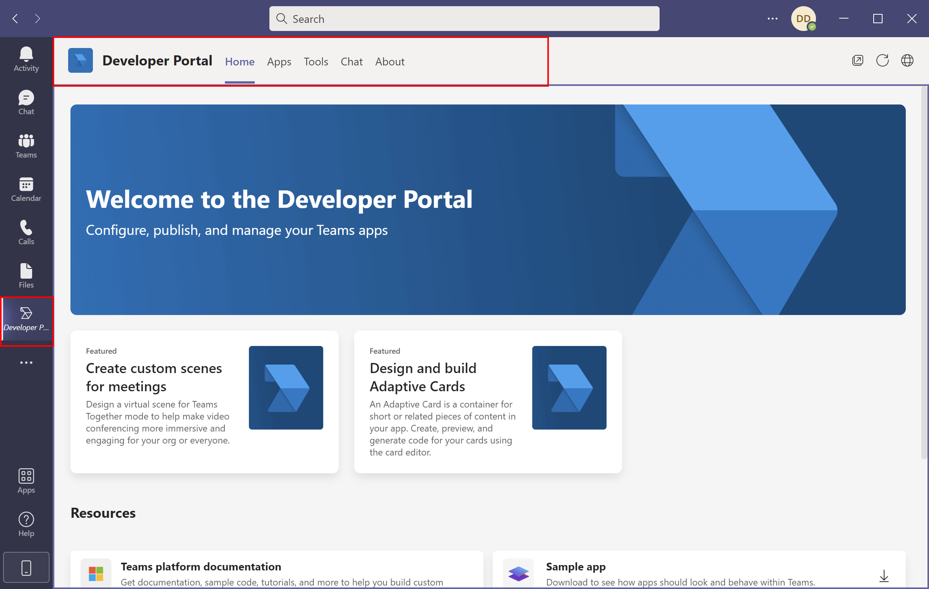The image size is (929, 589).
Task: Click in the Search box
Action: 464,19
